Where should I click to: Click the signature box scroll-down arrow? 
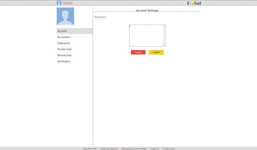click(164, 45)
